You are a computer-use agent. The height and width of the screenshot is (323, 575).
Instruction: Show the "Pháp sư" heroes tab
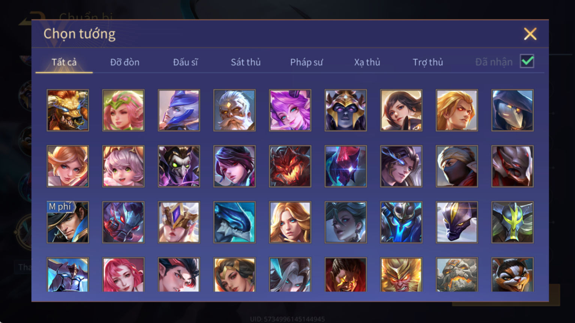coord(306,62)
